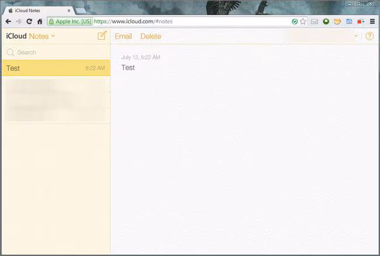Email the current note
The height and width of the screenshot is (256, 380).
[123, 36]
